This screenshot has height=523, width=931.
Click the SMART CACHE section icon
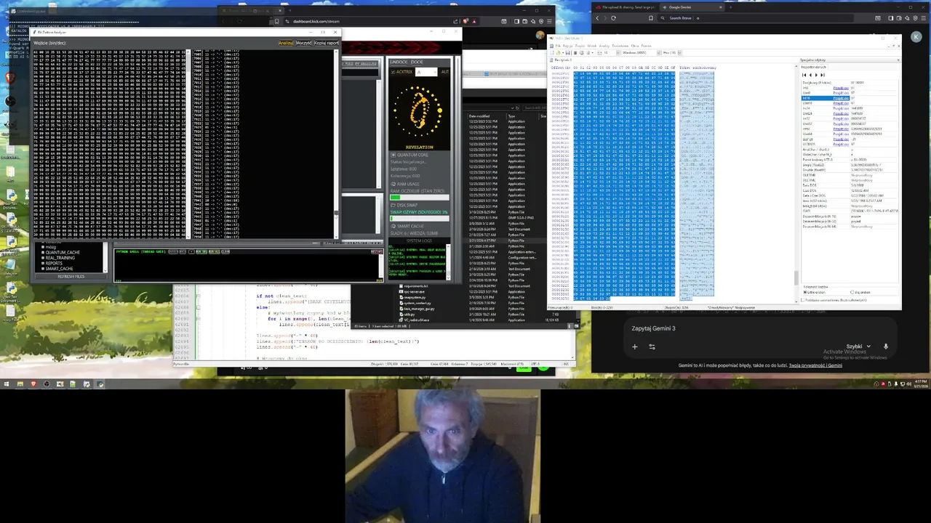pos(393,226)
